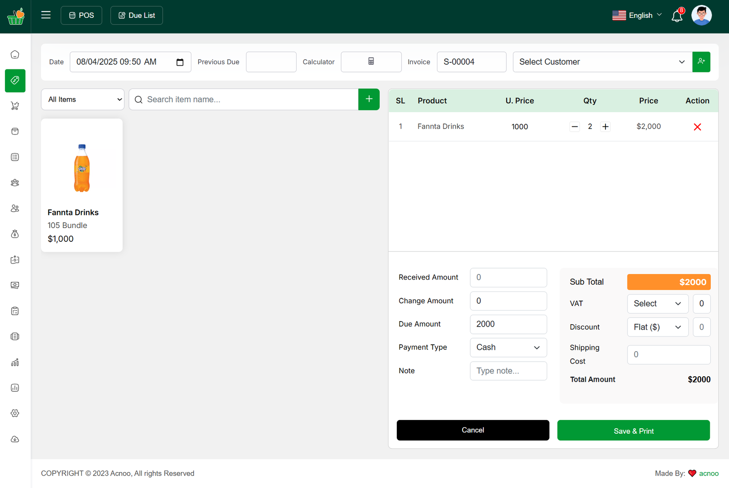Click the hamburger menu icon
729x488 pixels.
coord(46,15)
